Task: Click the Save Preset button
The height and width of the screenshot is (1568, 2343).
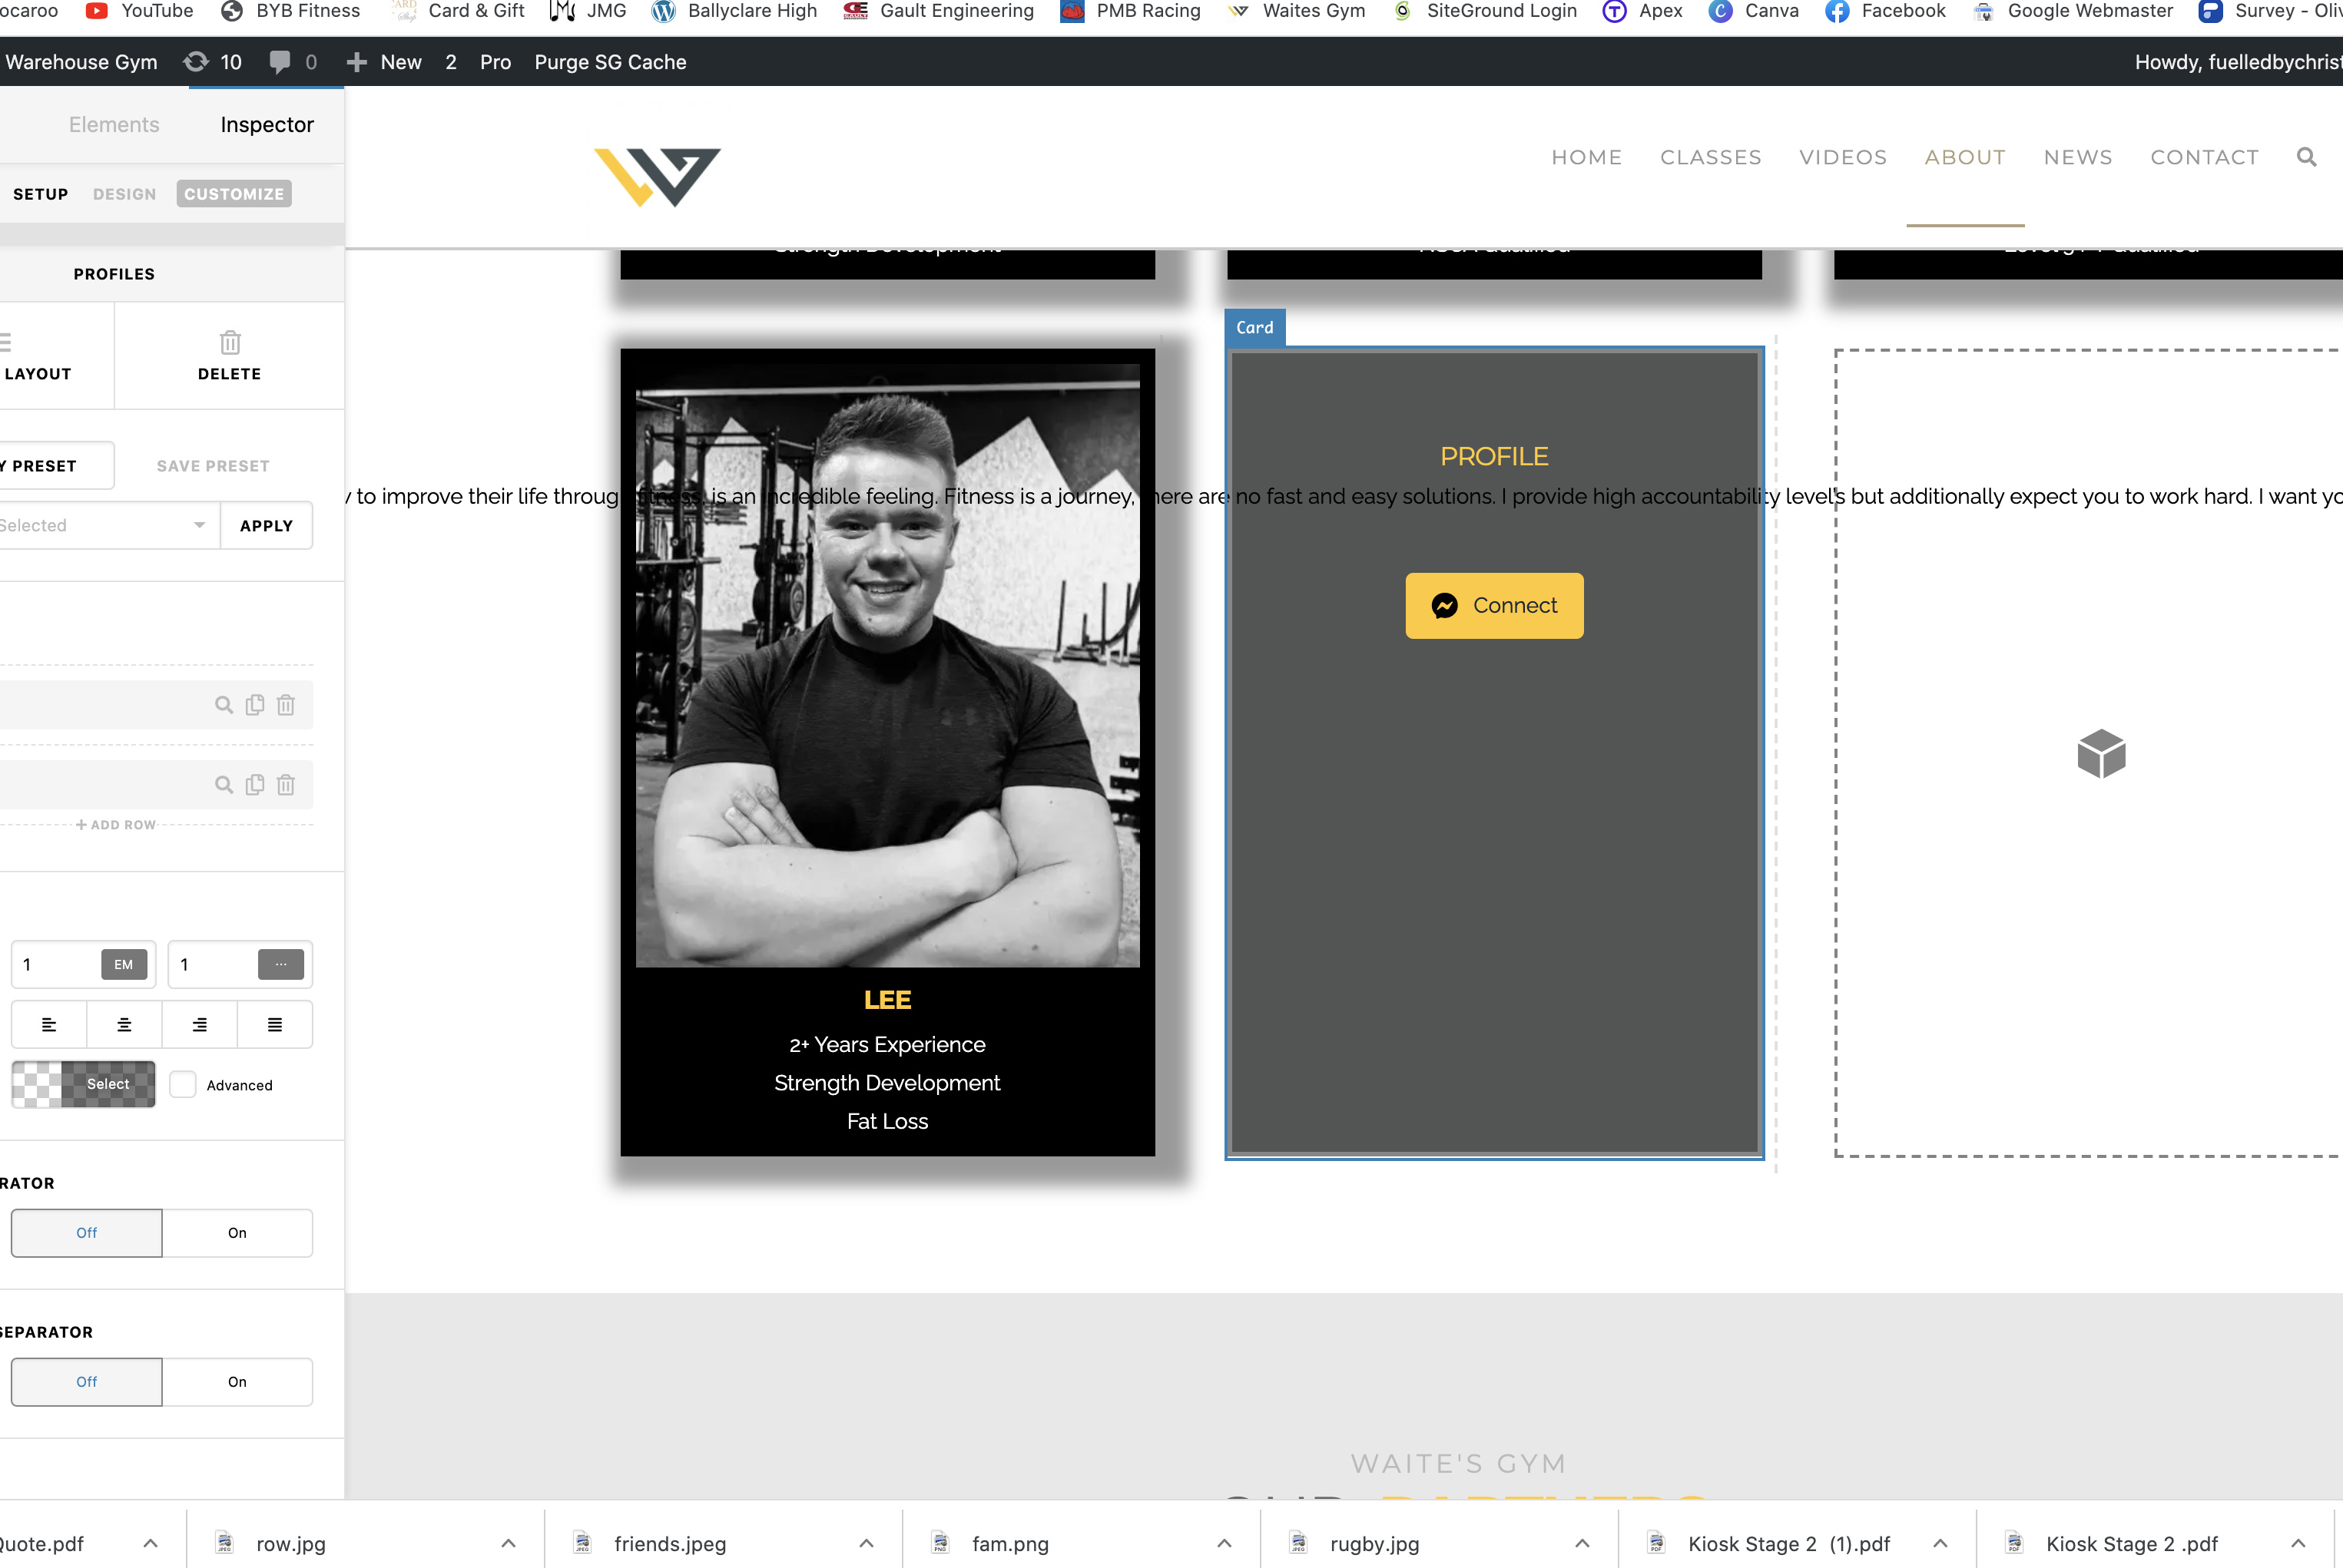Action: pyautogui.click(x=213, y=466)
